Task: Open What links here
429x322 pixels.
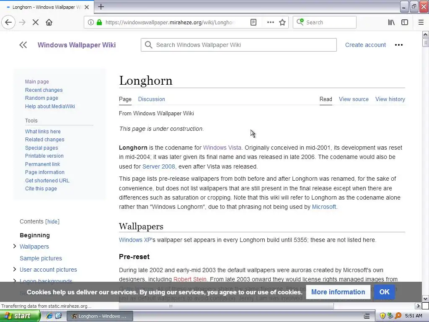Action: 43,131
